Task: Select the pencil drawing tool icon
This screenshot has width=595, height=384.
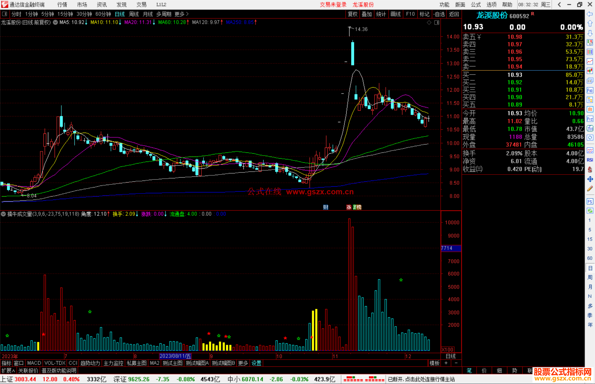Action: tap(590, 189)
